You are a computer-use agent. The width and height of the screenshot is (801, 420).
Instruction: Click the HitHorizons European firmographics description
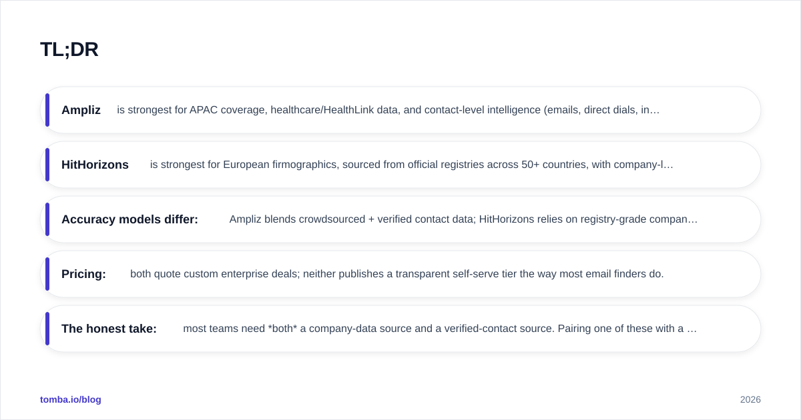point(412,165)
